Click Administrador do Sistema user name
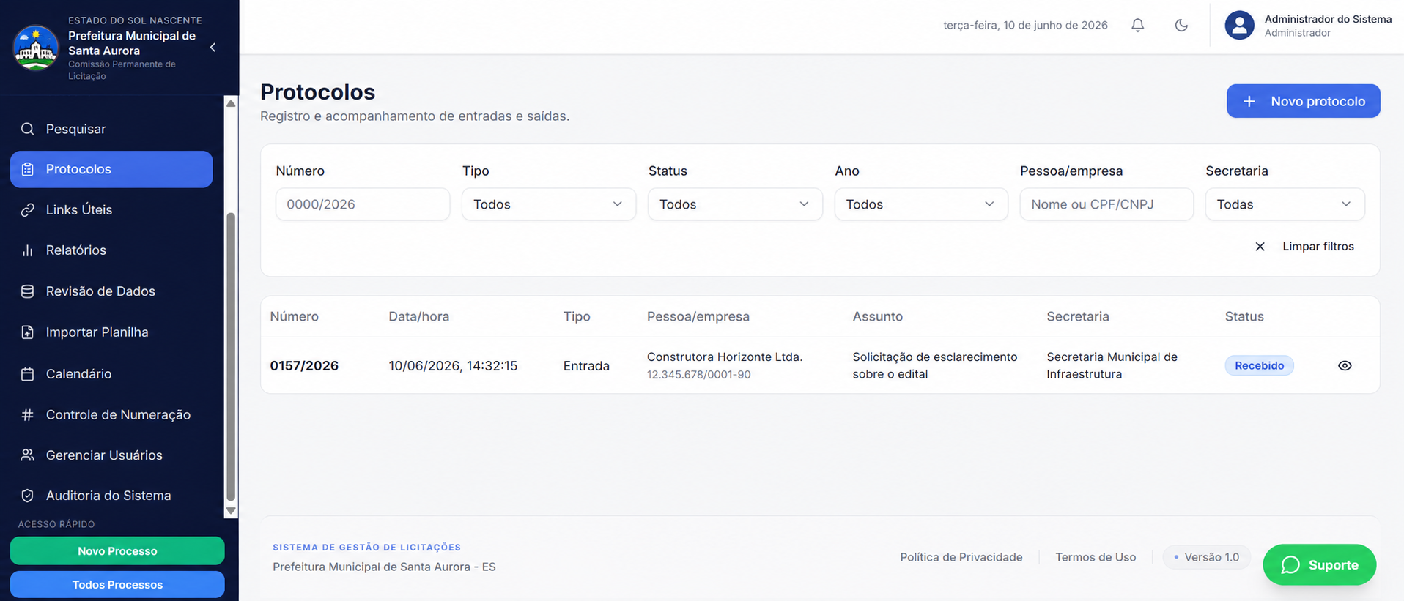 point(1328,19)
